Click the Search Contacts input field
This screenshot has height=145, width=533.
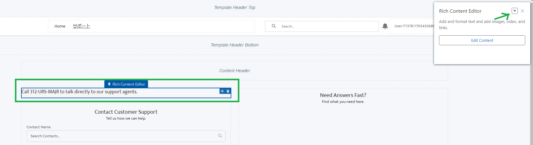point(126,136)
